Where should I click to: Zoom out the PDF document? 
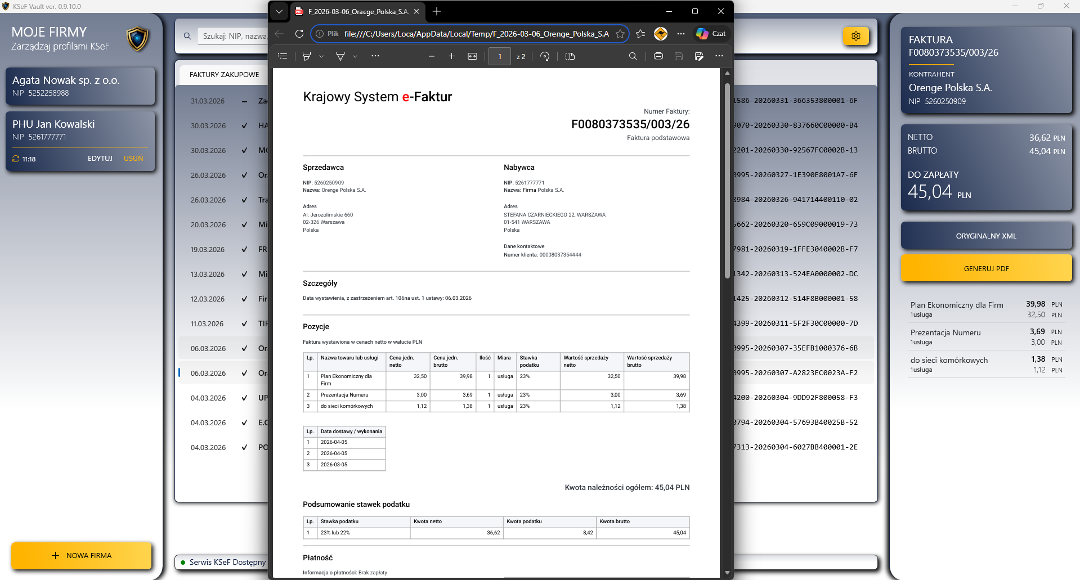pos(432,56)
